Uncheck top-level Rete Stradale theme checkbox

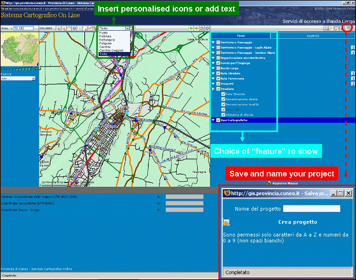[218, 73]
